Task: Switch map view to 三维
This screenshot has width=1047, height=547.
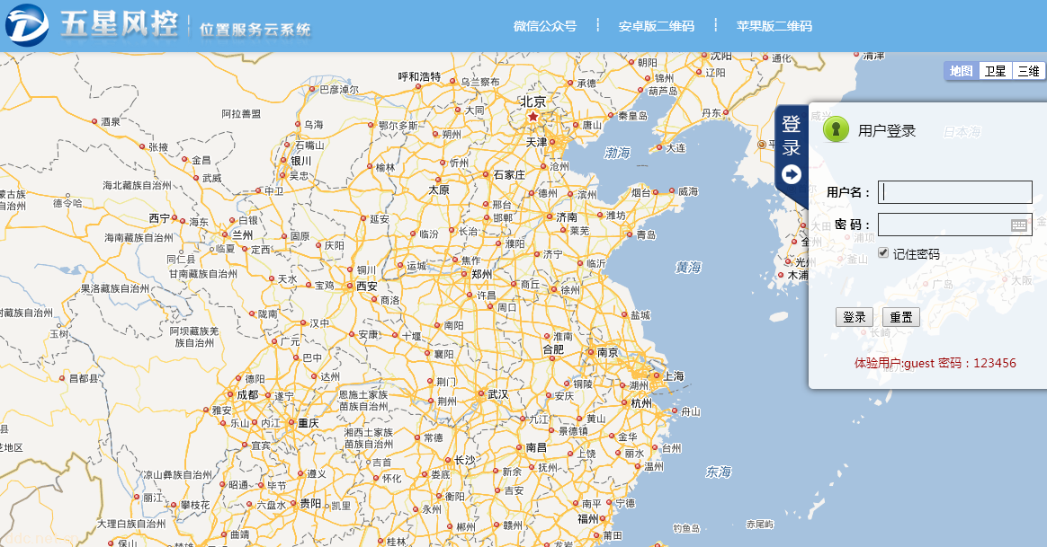Action: (1028, 71)
